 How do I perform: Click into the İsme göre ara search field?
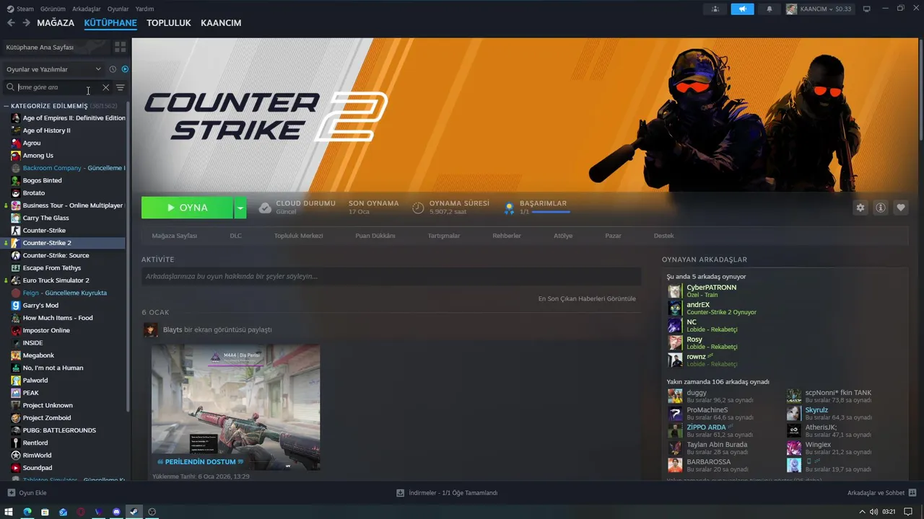tap(58, 87)
